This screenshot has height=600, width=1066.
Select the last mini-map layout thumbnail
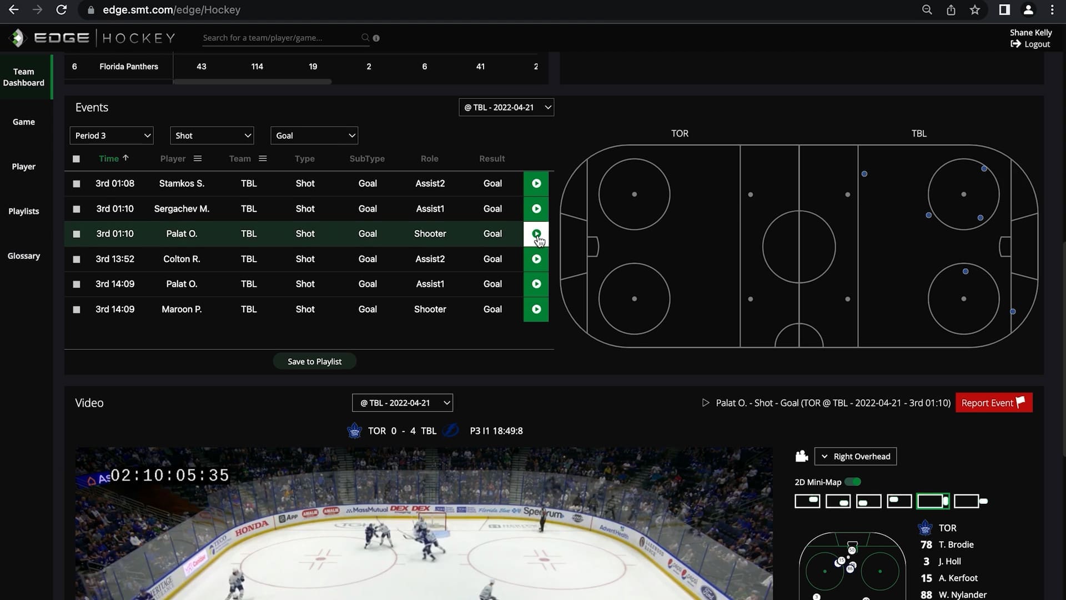[x=971, y=501]
